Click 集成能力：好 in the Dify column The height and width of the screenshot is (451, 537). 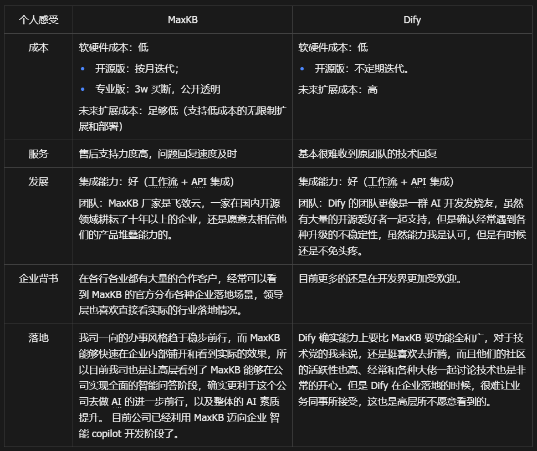[376, 182]
